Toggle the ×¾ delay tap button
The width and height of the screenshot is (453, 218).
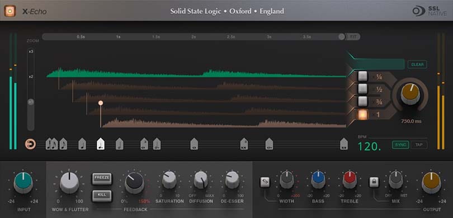362,101
